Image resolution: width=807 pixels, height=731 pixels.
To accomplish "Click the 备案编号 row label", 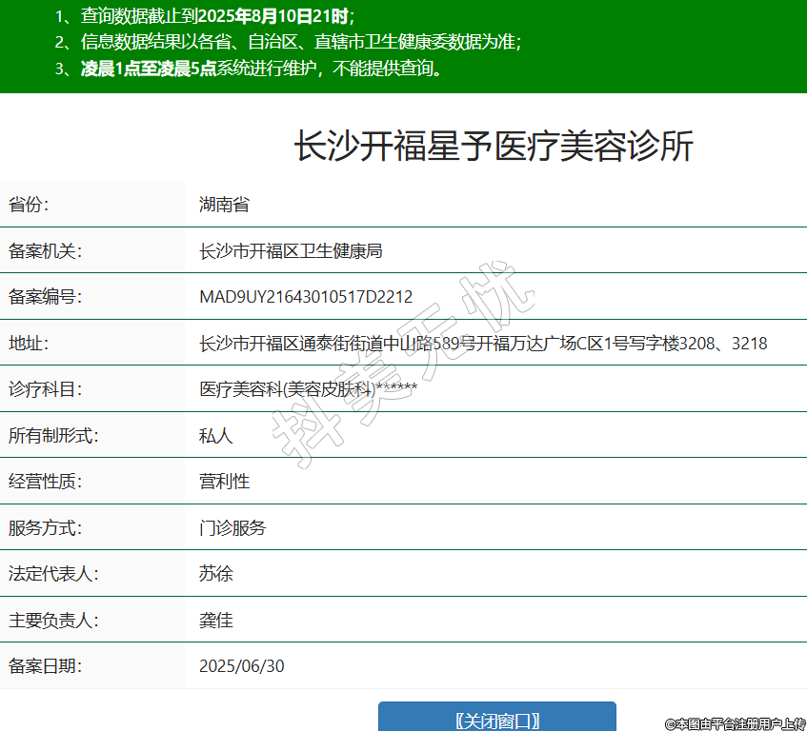I will (x=46, y=297).
